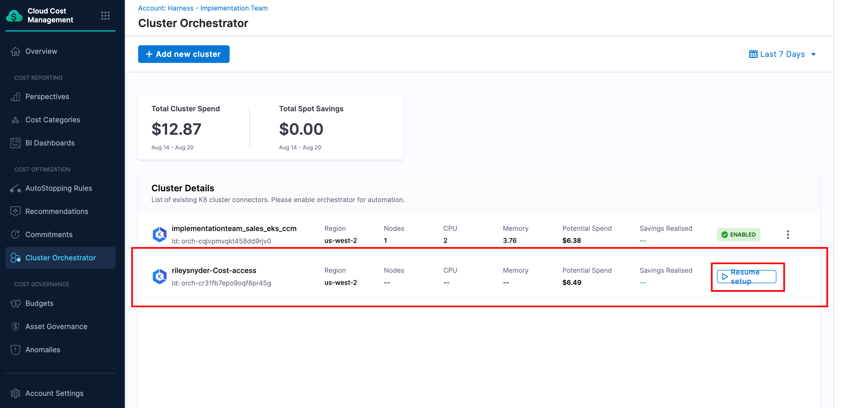Click the Perspectives bar chart icon
The image size is (851, 408).
coord(15,97)
